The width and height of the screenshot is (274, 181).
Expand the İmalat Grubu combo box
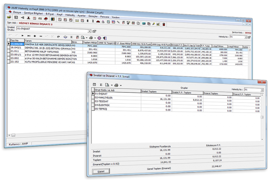point(89,31)
